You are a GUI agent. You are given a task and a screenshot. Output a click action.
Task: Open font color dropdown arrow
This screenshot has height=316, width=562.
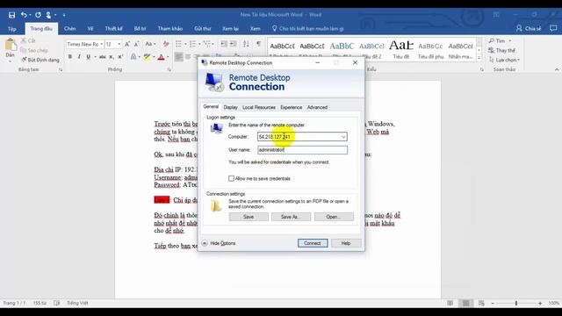[168, 56]
